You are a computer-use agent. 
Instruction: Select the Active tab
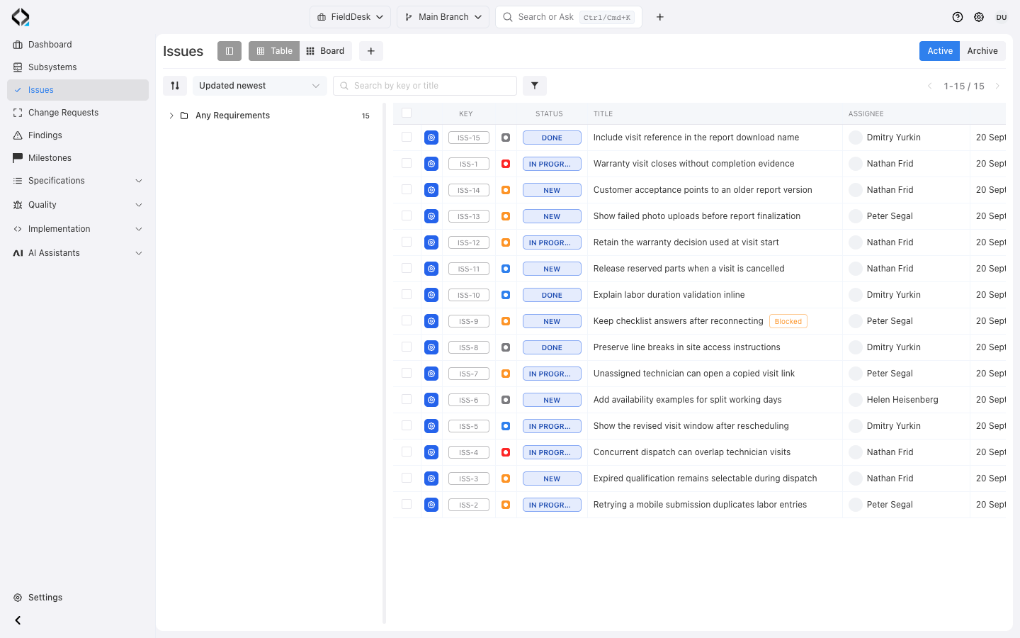click(x=940, y=51)
